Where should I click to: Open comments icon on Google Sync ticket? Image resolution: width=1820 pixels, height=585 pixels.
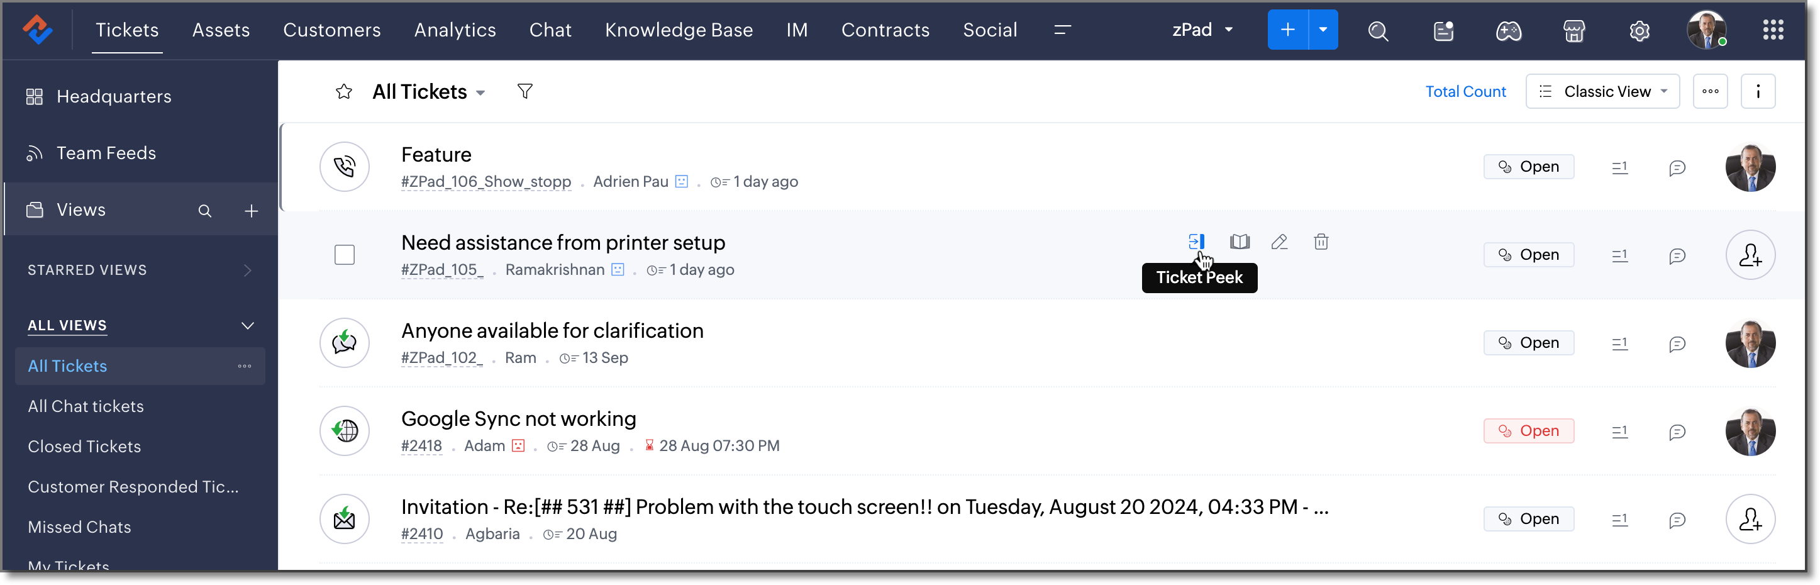coord(1677,432)
